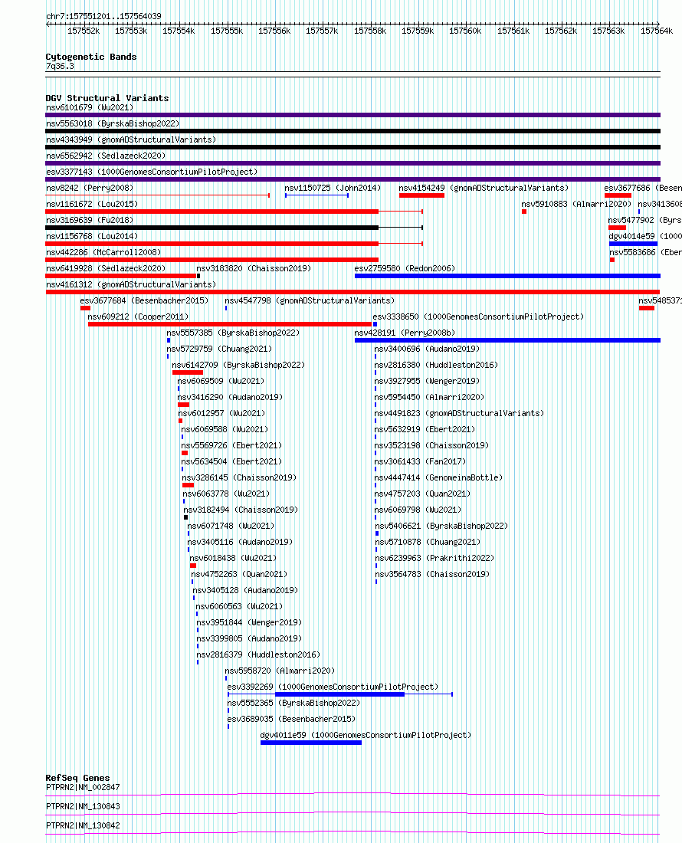Select nsv5958720 (Almarri2020) label

[x=280, y=672]
